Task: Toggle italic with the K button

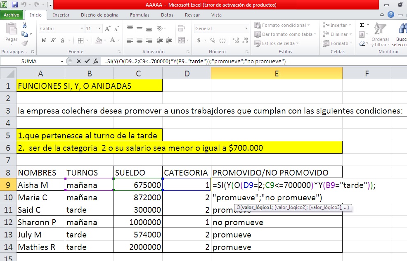Action: coord(53,40)
